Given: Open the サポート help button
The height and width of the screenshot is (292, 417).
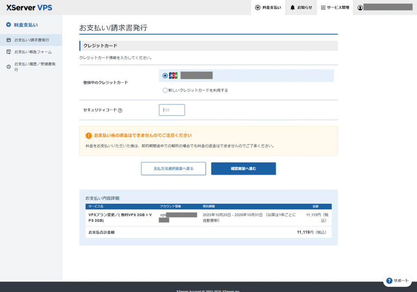Looking at the screenshot, I should [x=397, y=281].
